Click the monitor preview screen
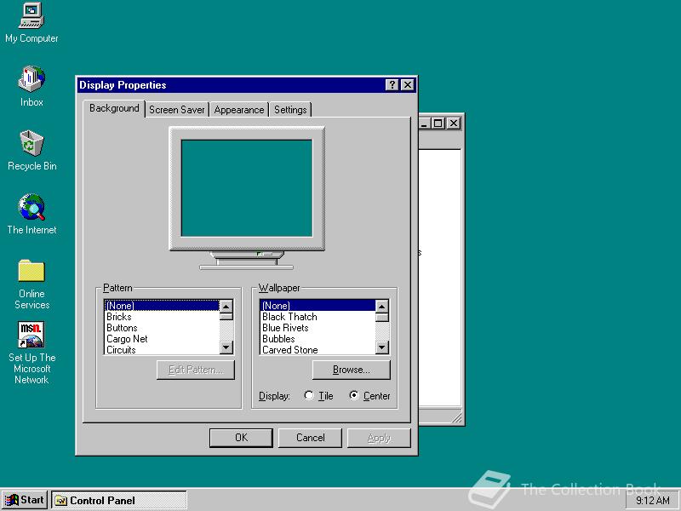This screenshot has width=681, height=511. pyautogui.click(x=247, y=188)
